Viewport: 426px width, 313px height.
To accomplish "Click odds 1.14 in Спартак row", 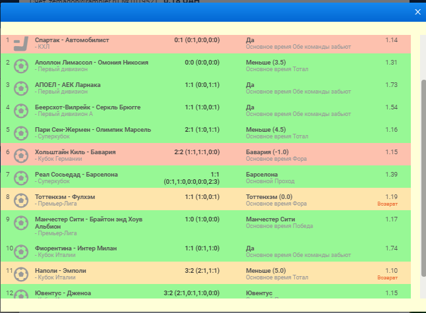I will [x=392, y=40].
